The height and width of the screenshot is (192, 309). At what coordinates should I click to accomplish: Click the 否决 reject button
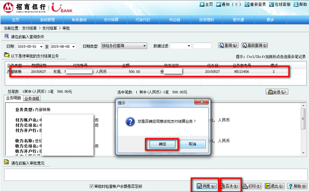pyautogui.click(x=230, y=186)
